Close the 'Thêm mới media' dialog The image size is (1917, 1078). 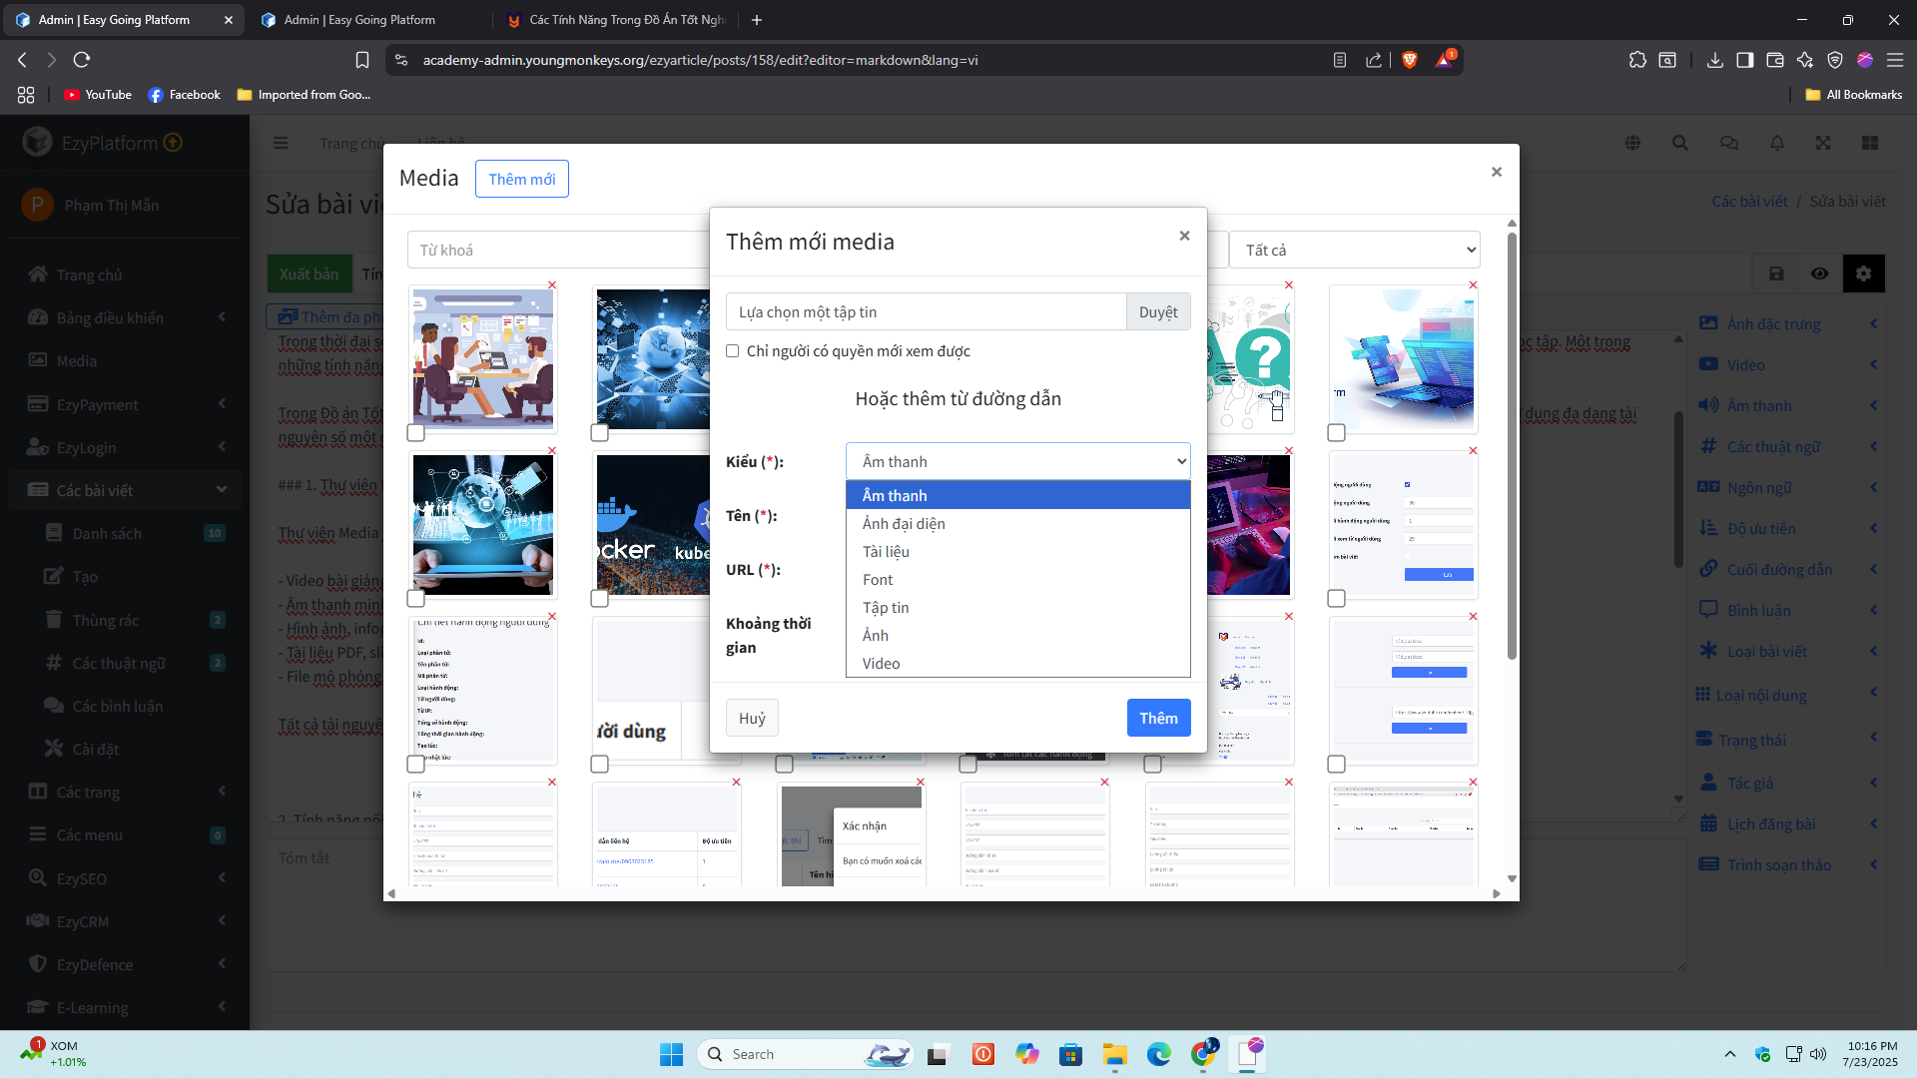click(x=1184, y=236)
